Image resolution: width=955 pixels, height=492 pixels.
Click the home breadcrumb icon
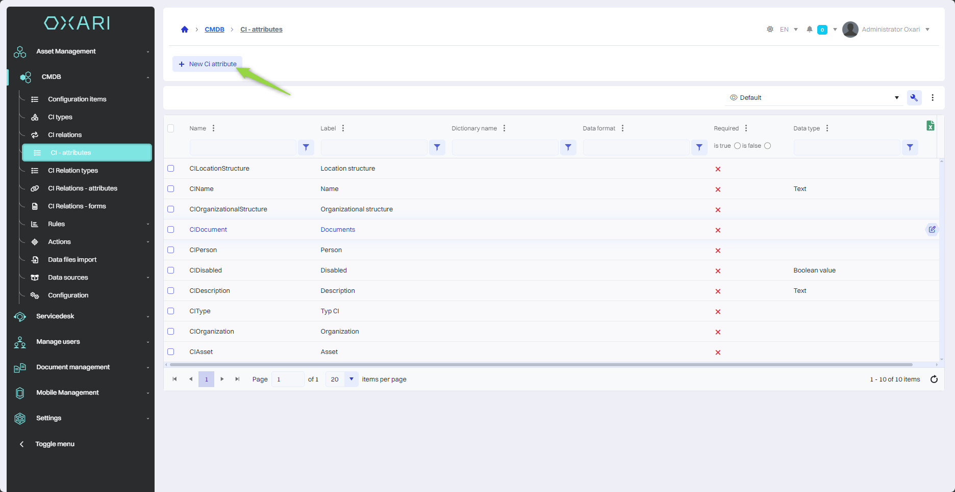point(185,30)
